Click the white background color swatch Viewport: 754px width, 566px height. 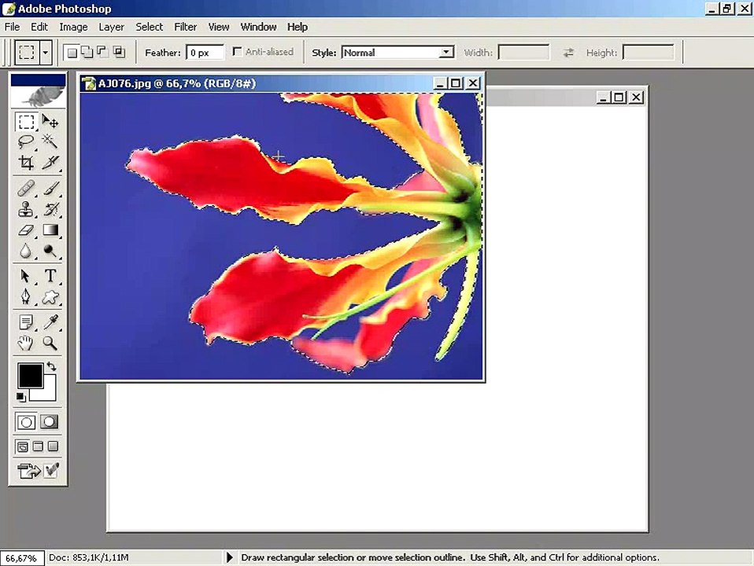[49, 393]
